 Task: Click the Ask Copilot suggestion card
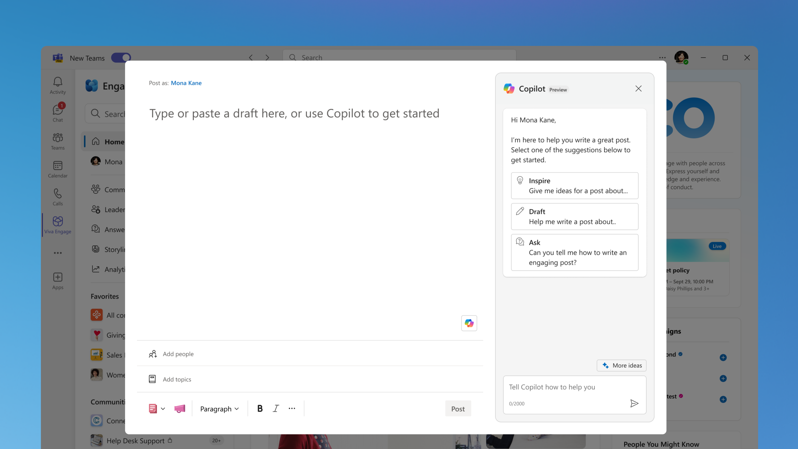(x=574, y=252)
